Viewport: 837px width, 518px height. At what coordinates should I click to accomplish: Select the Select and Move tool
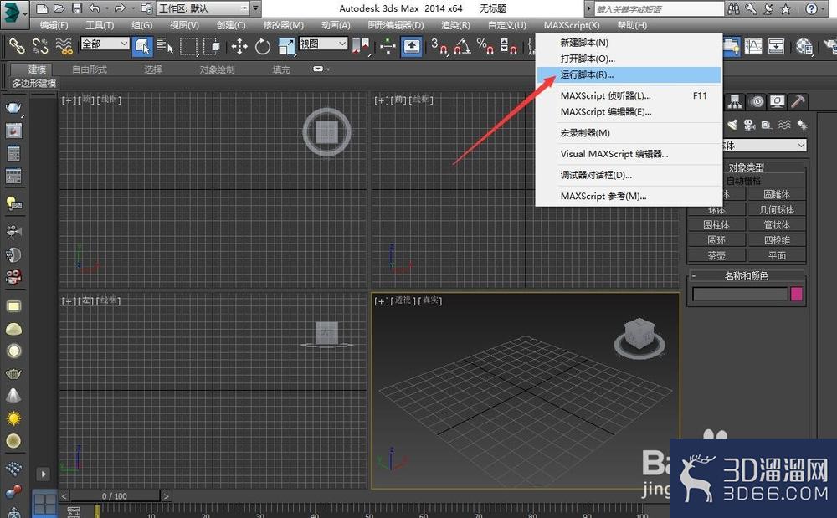(x=239, y=46)
